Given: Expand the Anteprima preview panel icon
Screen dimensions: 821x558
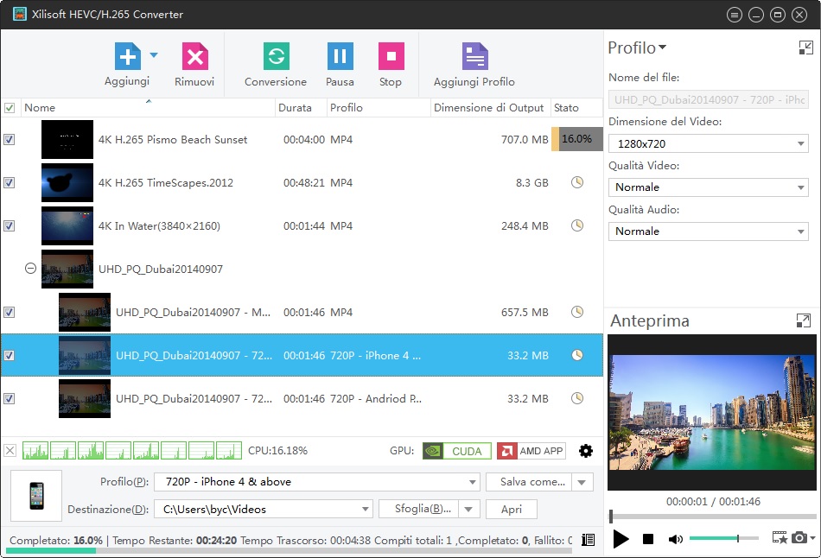Looking at the screenshot, I should point(803,320).
